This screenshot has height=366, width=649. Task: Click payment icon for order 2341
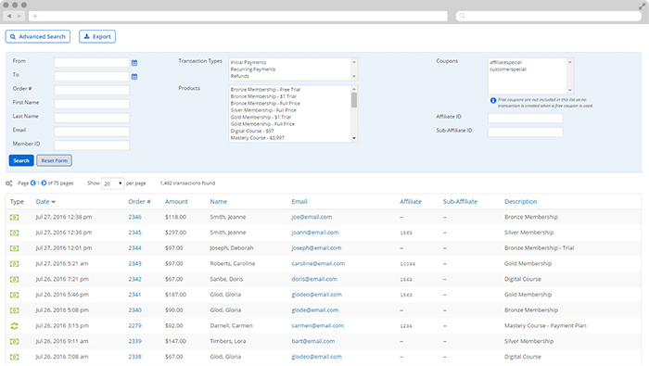(x=15, y=295)
